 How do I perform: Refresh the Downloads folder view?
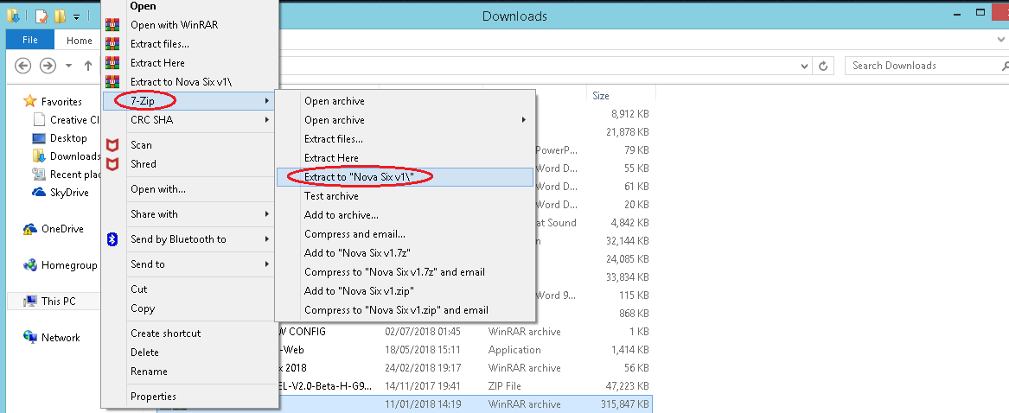pos(825,66)
